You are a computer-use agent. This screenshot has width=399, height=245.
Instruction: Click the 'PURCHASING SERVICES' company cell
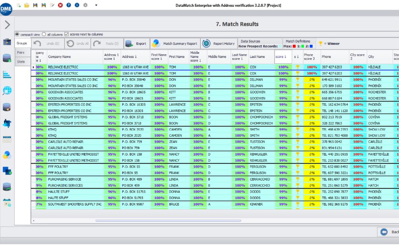pos(75,186)
